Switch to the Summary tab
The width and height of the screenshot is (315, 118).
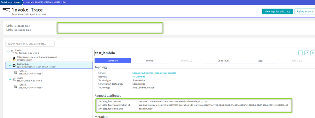tap(112, 61)
